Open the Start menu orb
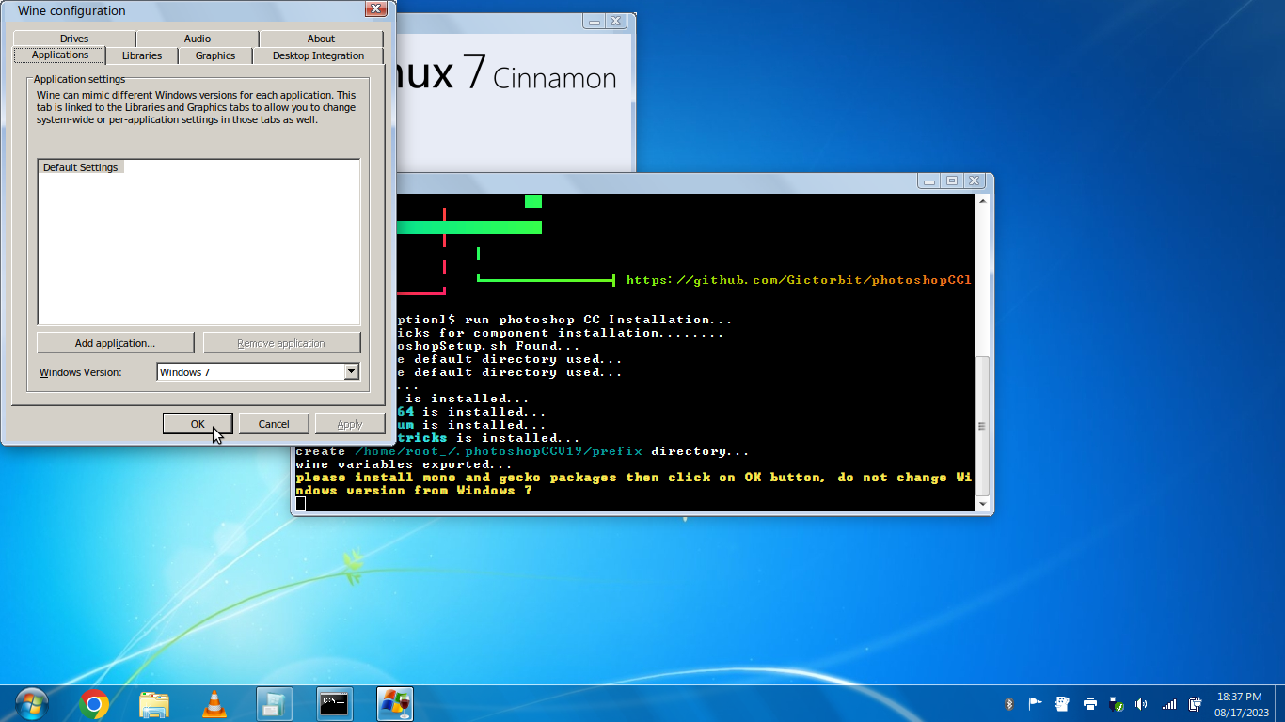 pyautogui.click(x=31, y=703)
